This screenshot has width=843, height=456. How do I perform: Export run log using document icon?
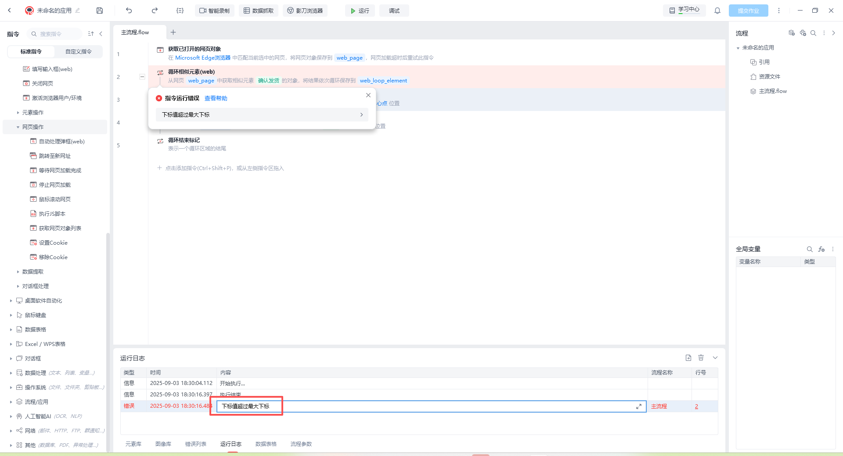[x=688, y=358]
